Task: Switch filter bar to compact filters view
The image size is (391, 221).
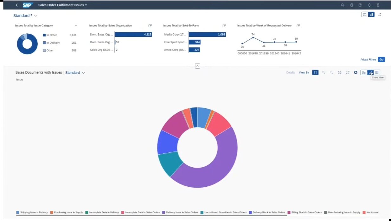Action: coord(365,14)
